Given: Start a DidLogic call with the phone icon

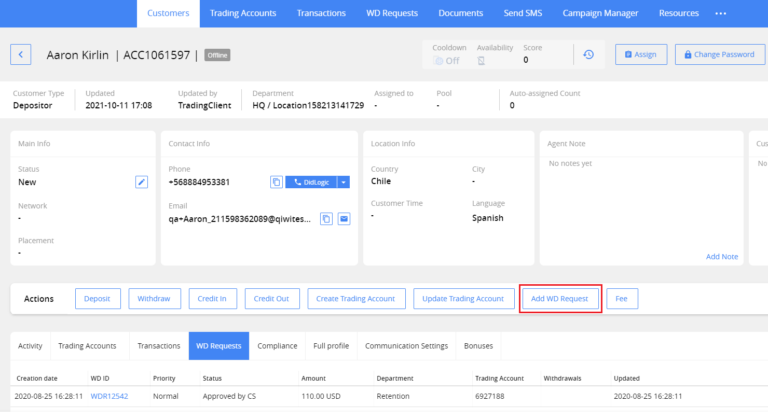Looking at the screenshot, I should tap(297, 182).
